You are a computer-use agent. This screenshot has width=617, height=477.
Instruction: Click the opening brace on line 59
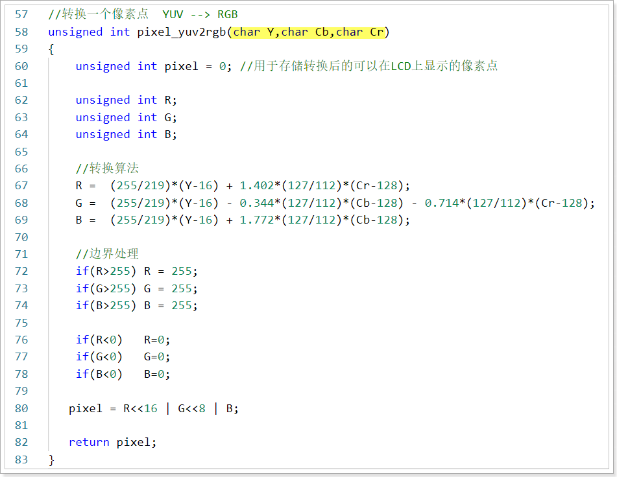[x=51, y=49]
